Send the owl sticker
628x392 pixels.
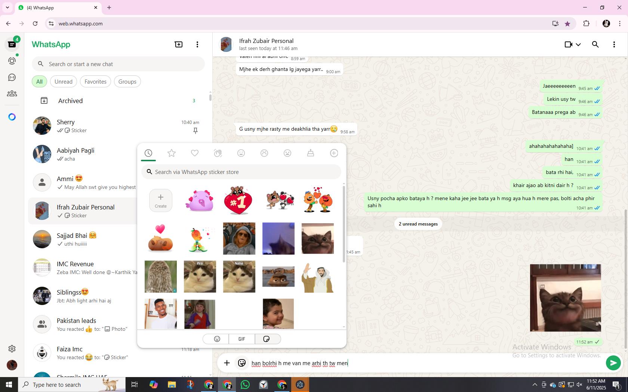tap(161, 277)
